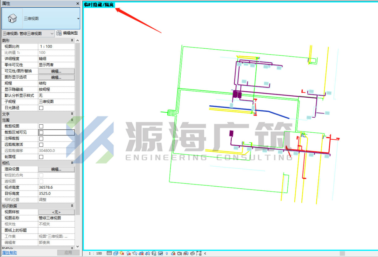Open the rendering dialog teapot icon

135,253
